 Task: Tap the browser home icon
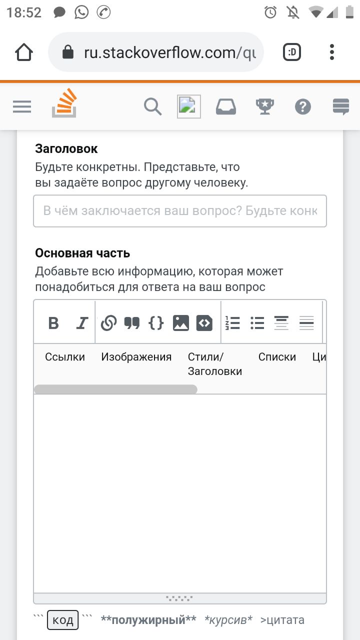[24, 52]
